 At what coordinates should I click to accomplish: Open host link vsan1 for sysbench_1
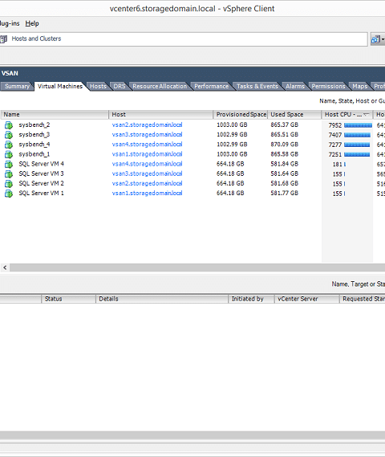(147, 154)
